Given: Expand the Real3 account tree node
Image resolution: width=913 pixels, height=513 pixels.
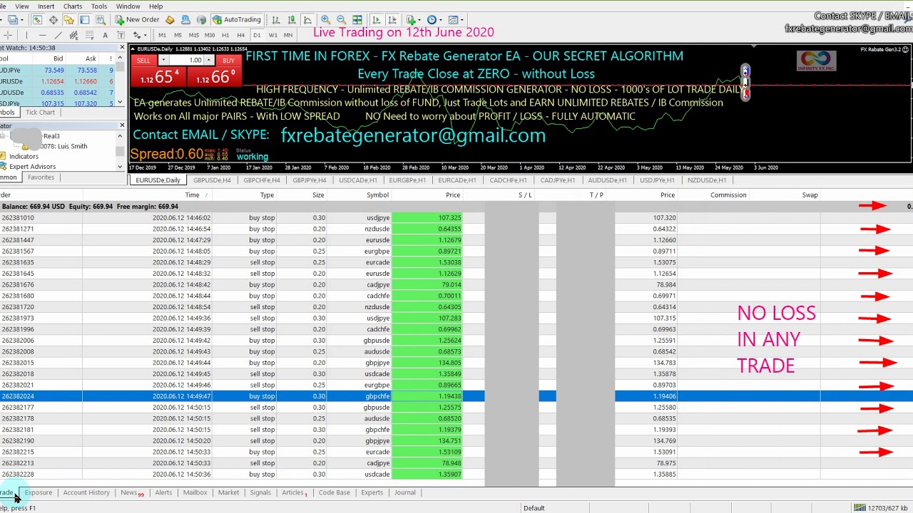Looking at the screenshot, I should [x=4, y=136].
